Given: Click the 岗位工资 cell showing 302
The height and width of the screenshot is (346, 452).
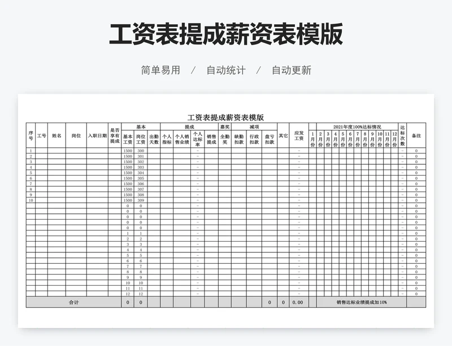Looking at the screenshot, I should pos(141,161).
